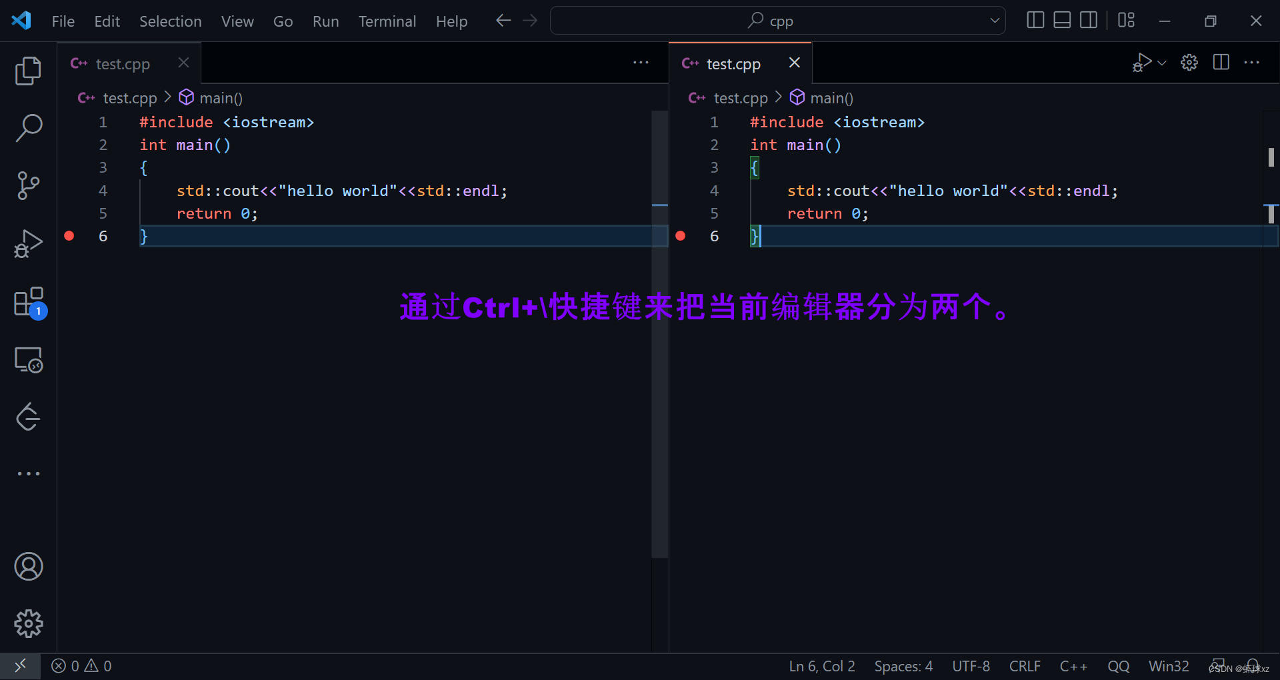Change encoding via UTF-8 status item
1280x680 pixels.
click(x=971, y=666)
